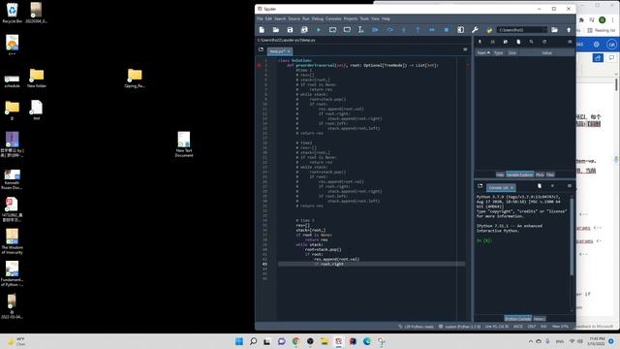Open the Tools menu
620x349 pixels.
point(364,18)
